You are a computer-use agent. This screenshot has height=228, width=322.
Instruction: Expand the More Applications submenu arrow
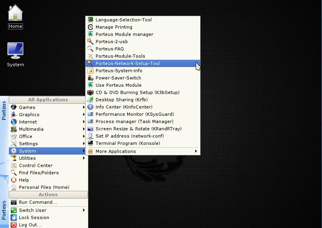[x=197, y=151]
